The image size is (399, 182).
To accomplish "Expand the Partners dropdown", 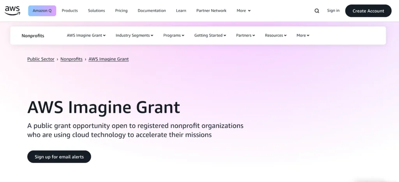I will coord(245,35).
